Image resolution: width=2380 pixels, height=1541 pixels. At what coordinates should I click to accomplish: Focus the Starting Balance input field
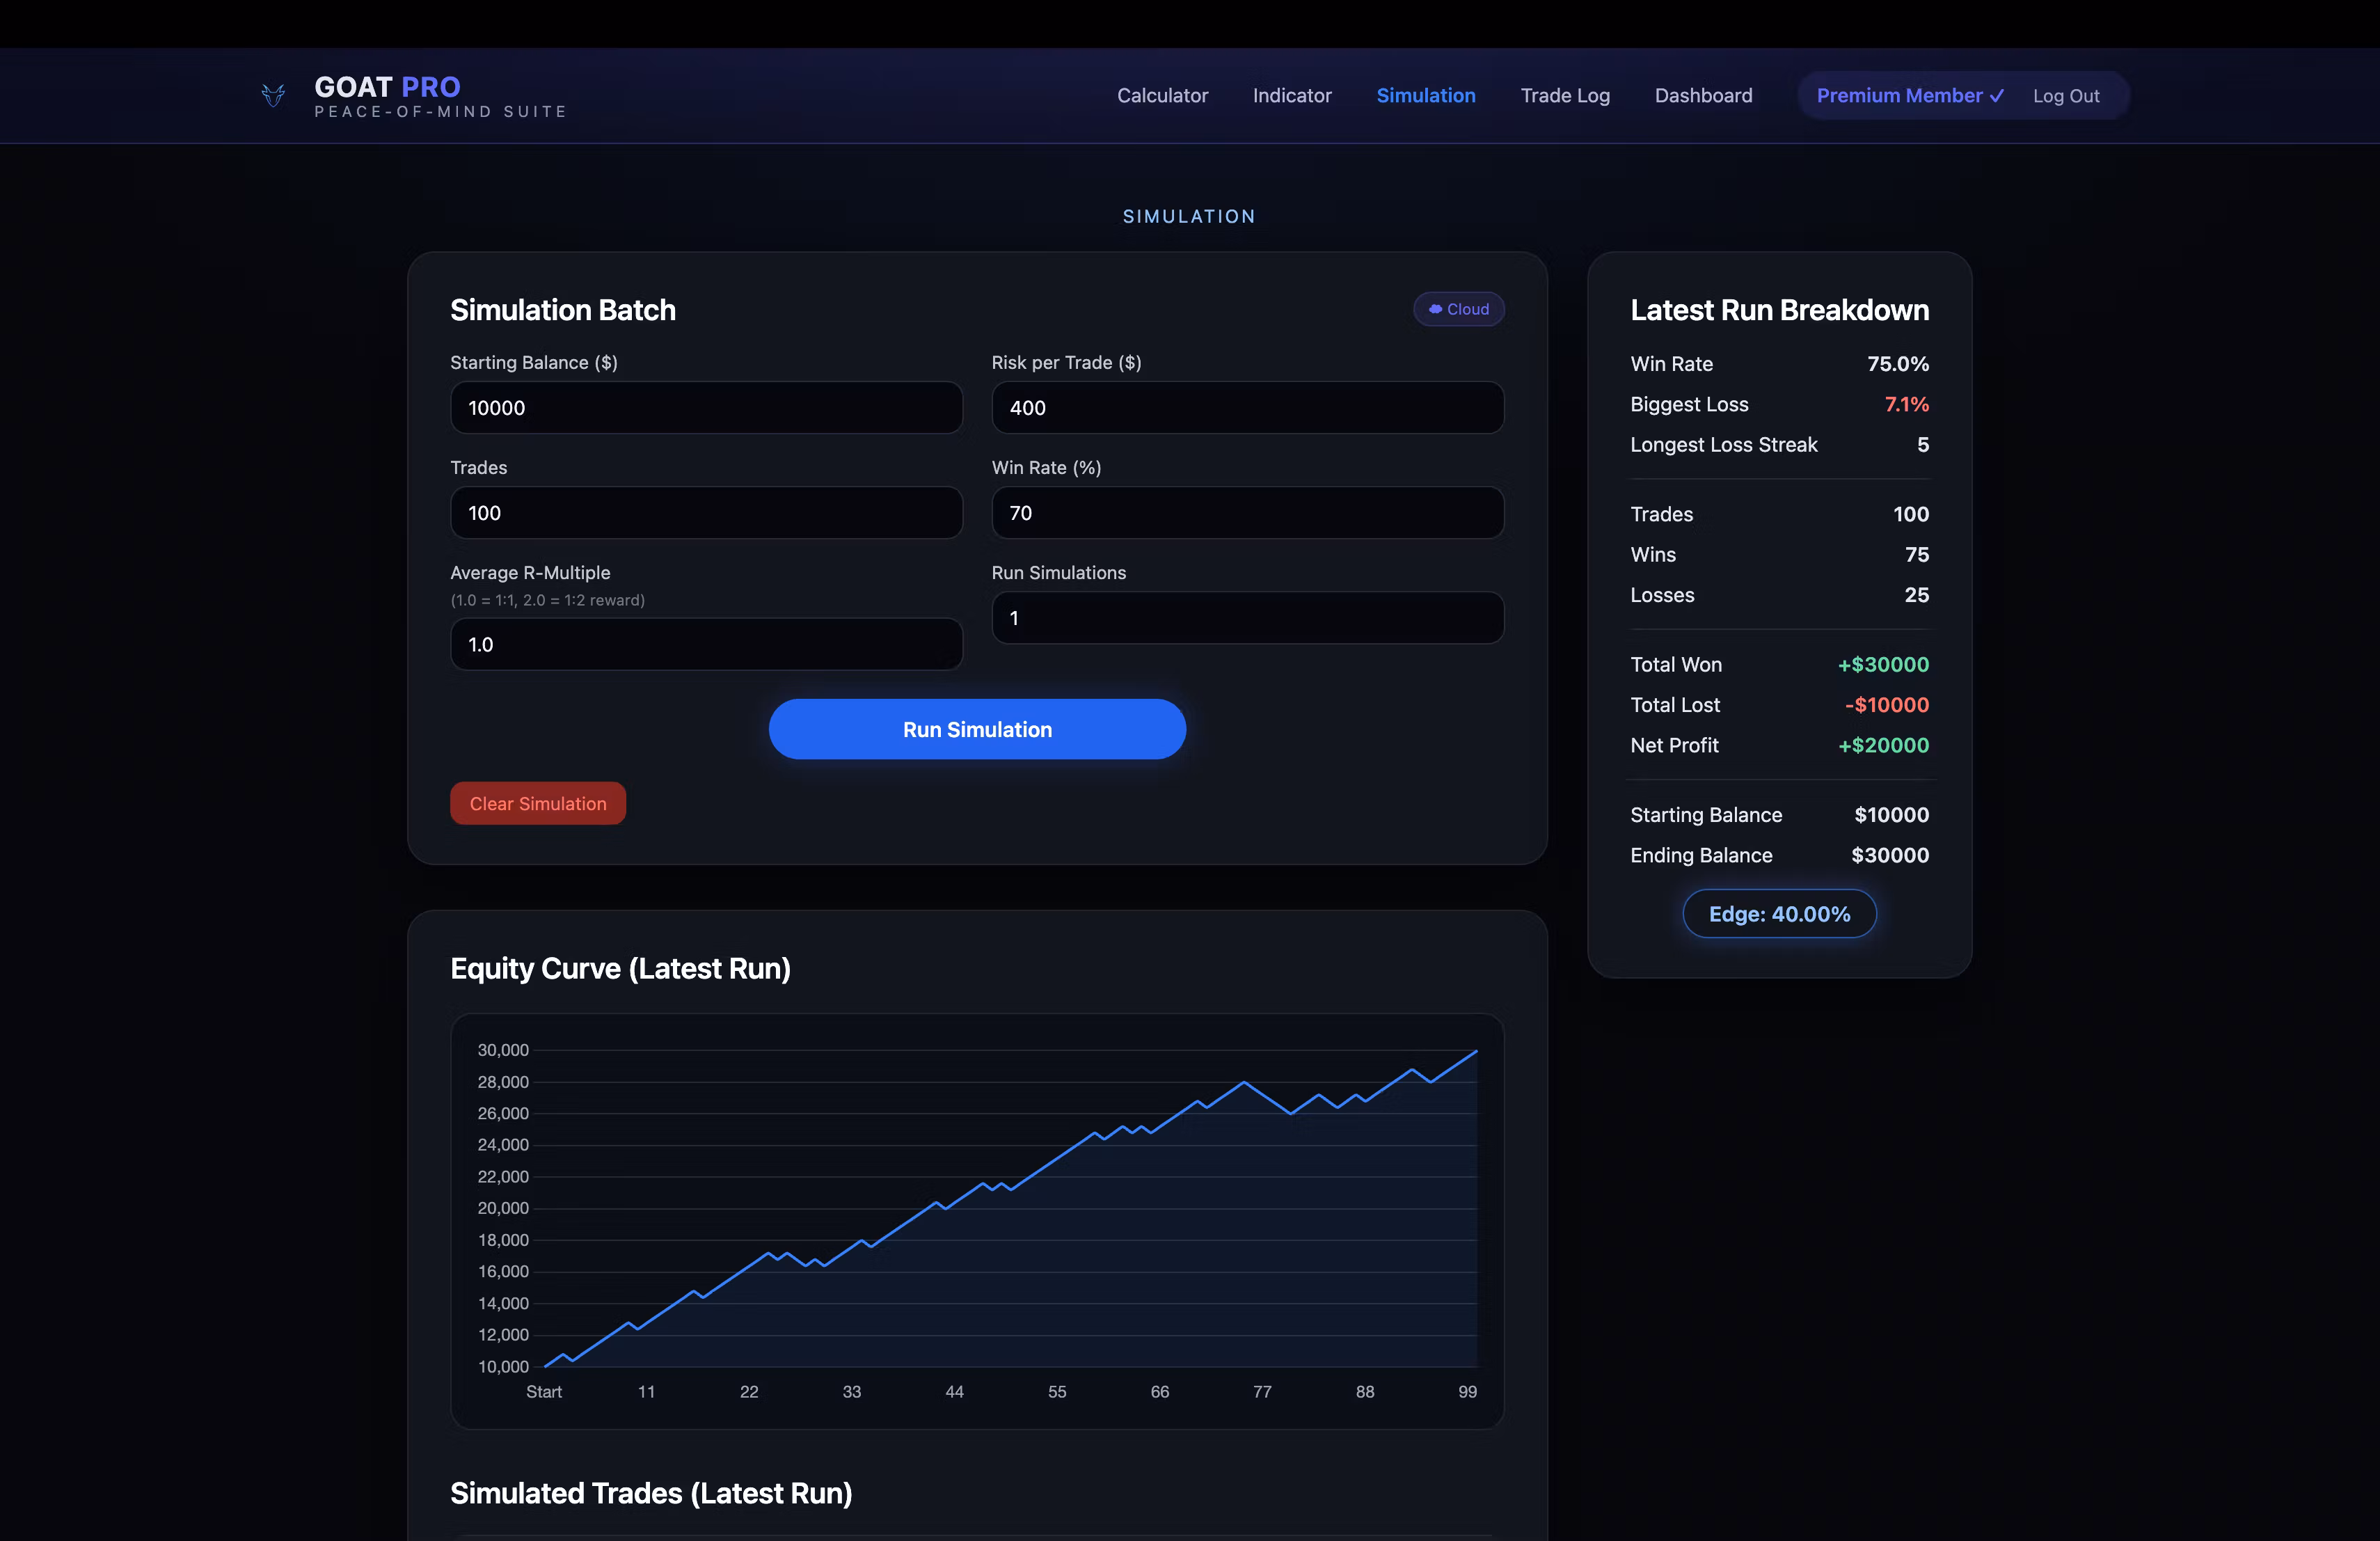(x=706, y=408)
